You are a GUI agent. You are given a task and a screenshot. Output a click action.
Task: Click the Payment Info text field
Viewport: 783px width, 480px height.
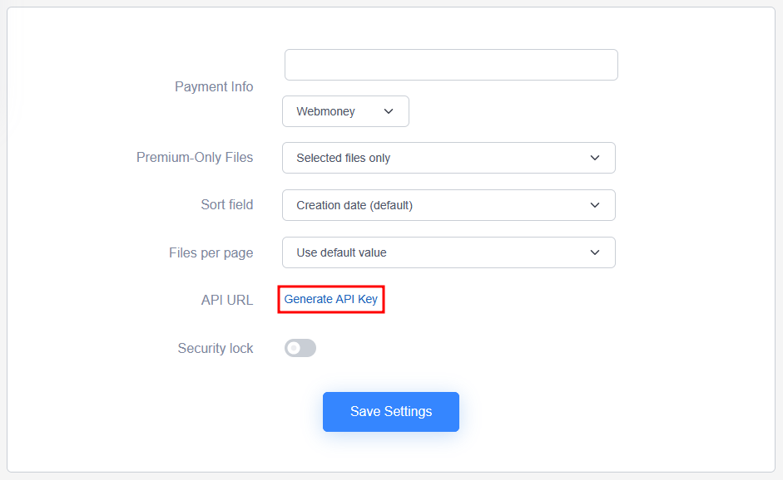[451, 65]
